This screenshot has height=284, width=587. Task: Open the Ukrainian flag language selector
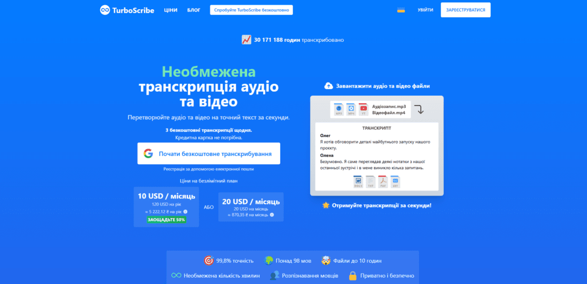click(x=401, y=10)
